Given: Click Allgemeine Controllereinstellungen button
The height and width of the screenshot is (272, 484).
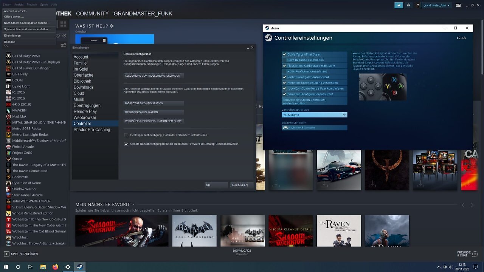Looking at the screenshot, I should pos(154,76).
